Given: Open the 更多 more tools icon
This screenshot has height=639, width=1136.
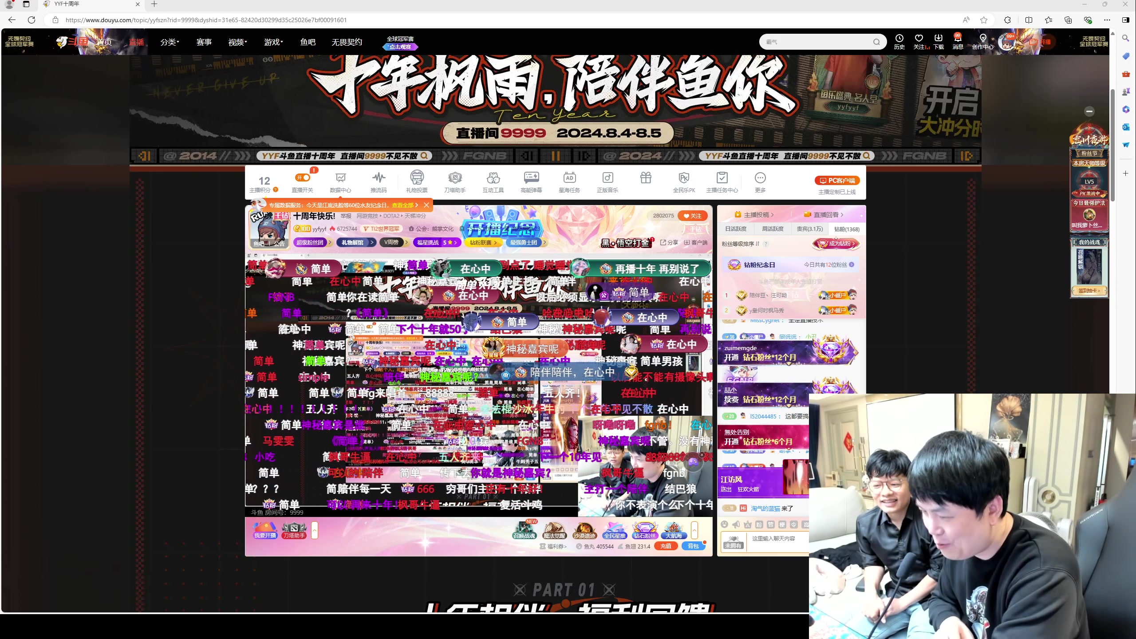Looking at the screenshot, I should click(x=760, y=182).
